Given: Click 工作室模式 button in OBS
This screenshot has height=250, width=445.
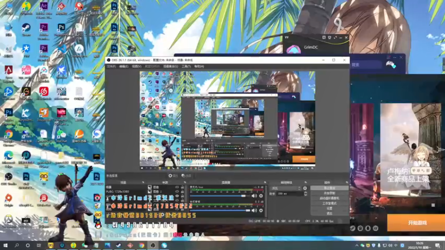Looking at the screenshot, I should 329,203.
